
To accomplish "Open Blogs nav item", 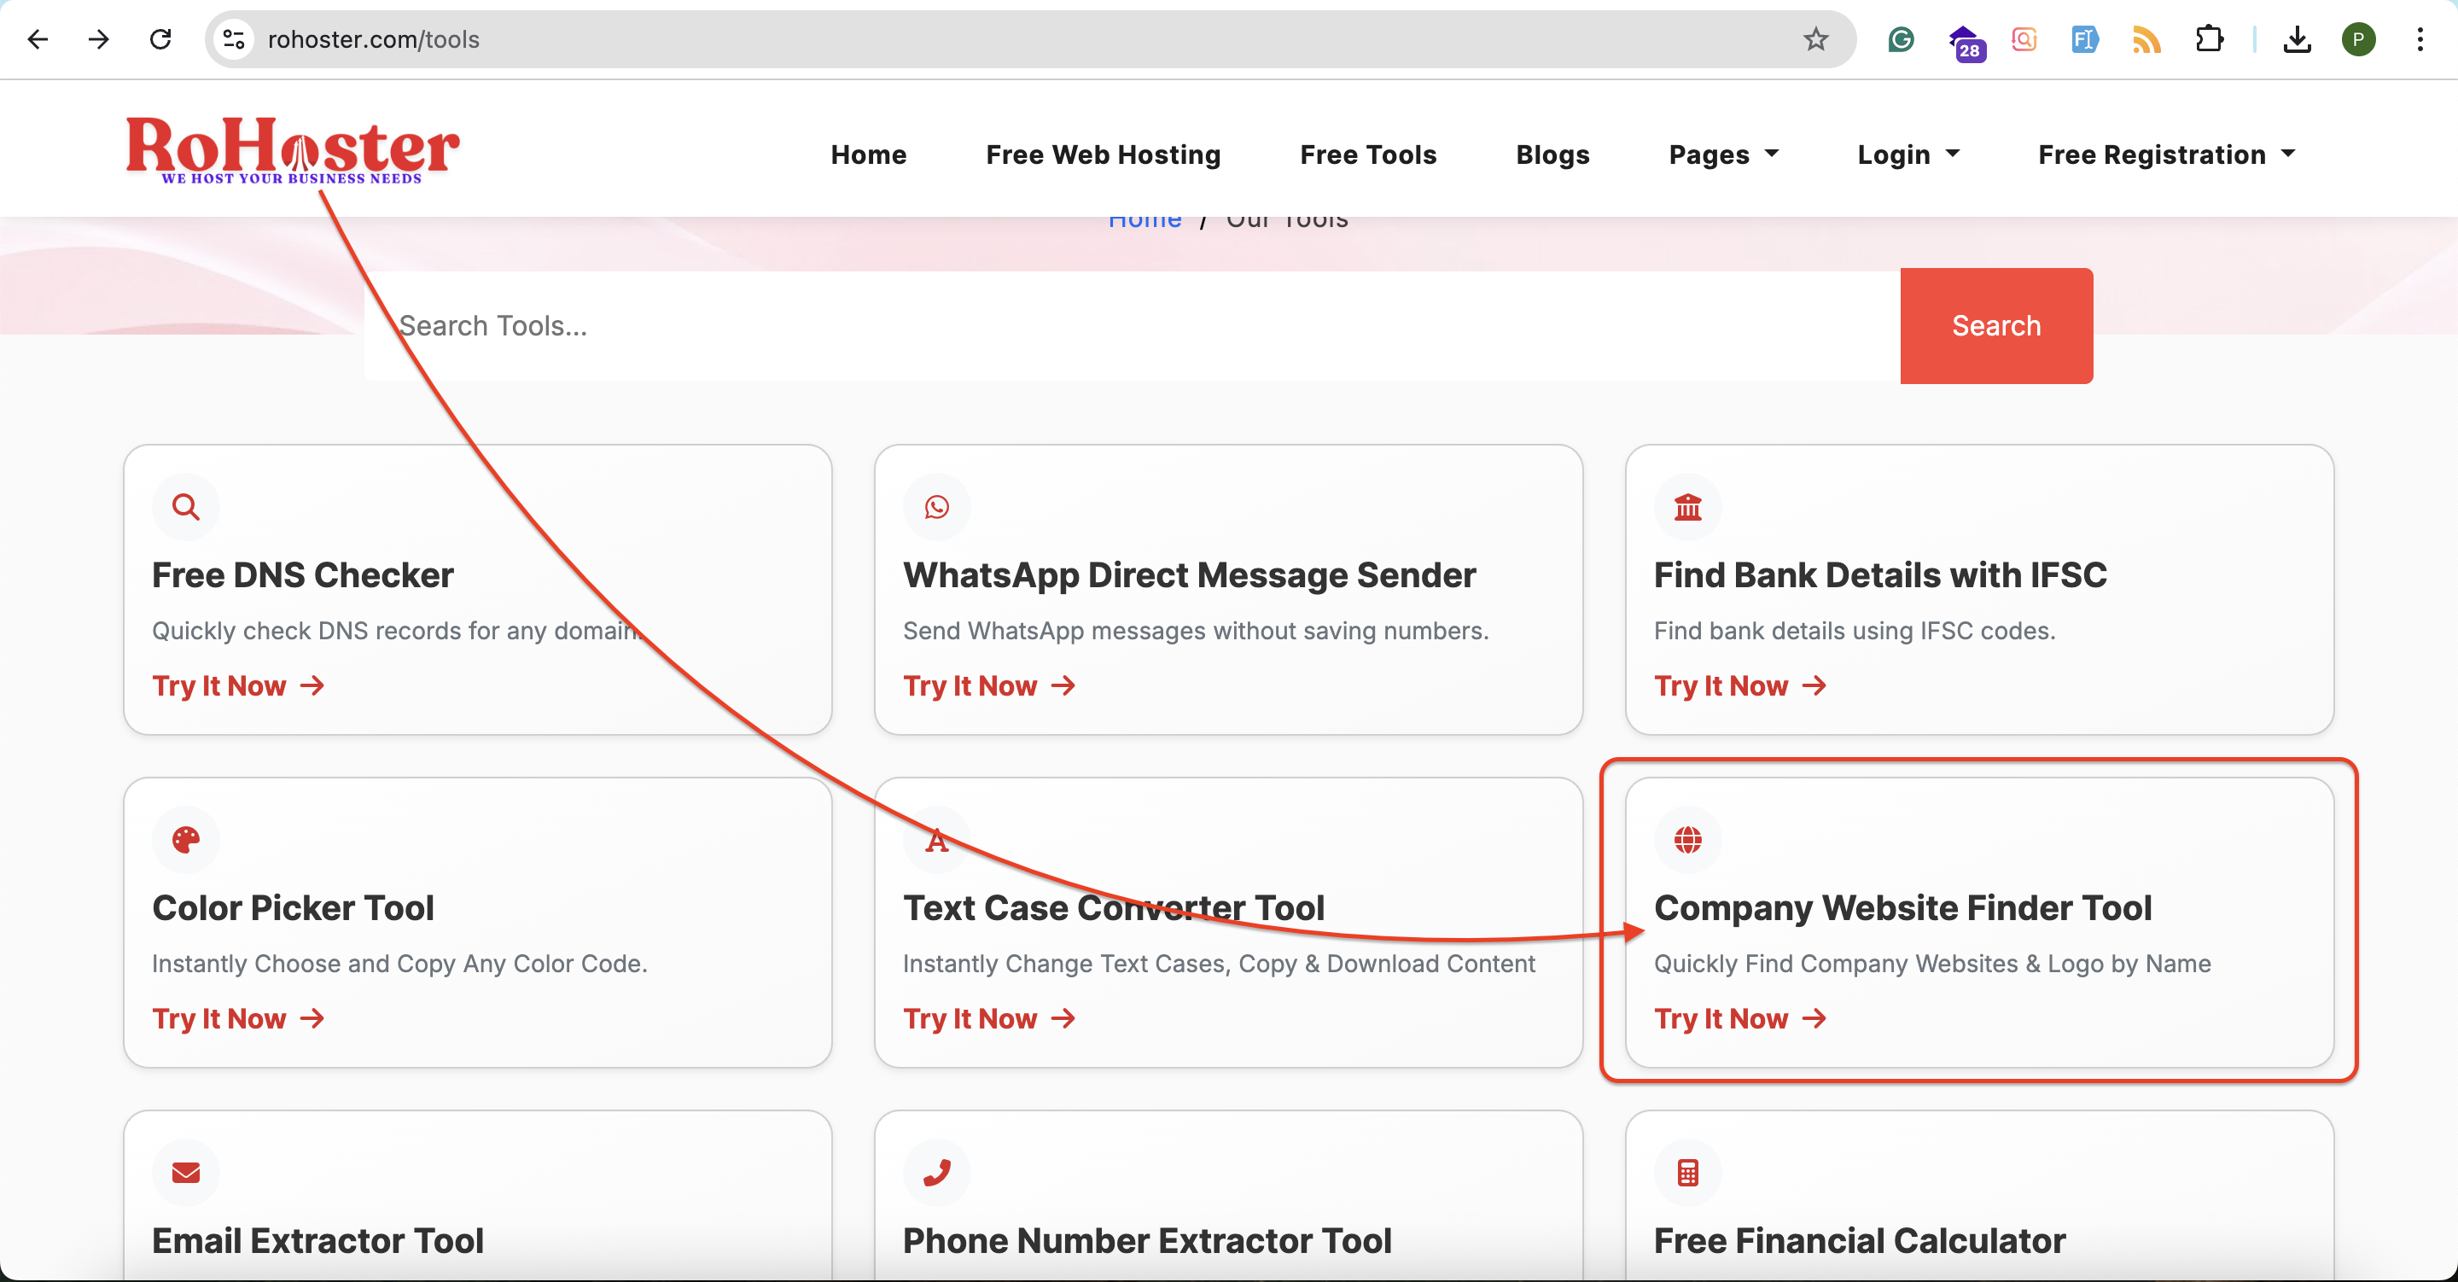I will pyautogui.click(x=1552, y=154).
